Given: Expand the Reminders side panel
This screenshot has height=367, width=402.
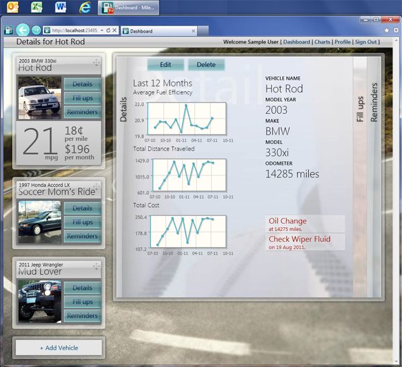Looking at the screenshot, I should click(x=374, y=102).
